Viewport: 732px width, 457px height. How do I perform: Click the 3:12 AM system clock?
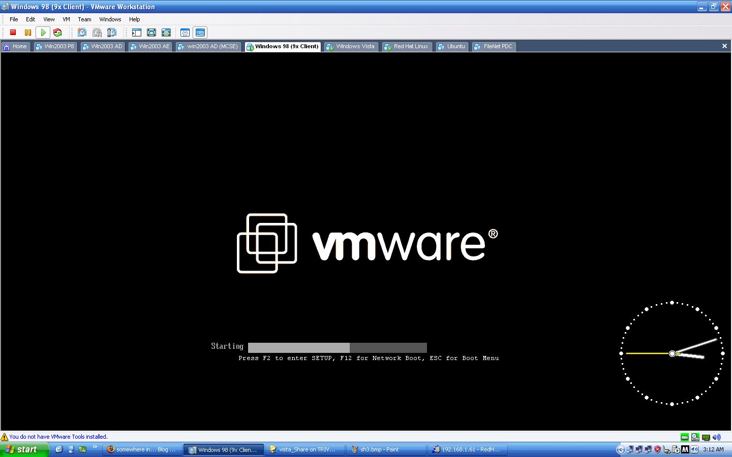coord(713,449)
